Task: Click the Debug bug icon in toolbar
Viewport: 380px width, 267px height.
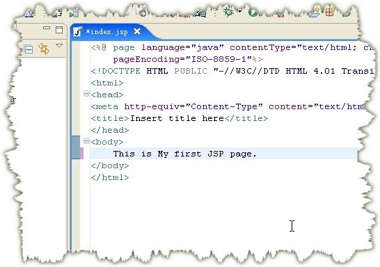Action: click(x=228, y=12)
